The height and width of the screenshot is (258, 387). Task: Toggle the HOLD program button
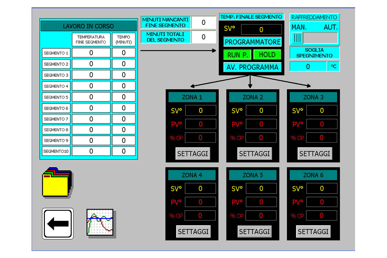[x=267, y=55]
